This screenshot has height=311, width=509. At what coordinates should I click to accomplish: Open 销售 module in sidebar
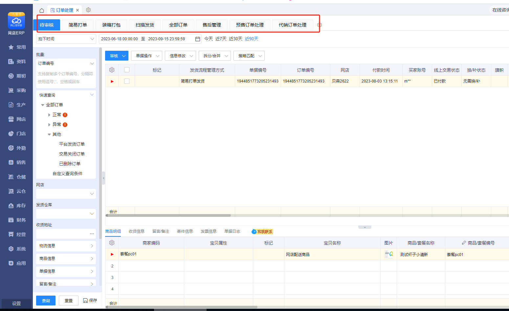(x=17, y=162)
